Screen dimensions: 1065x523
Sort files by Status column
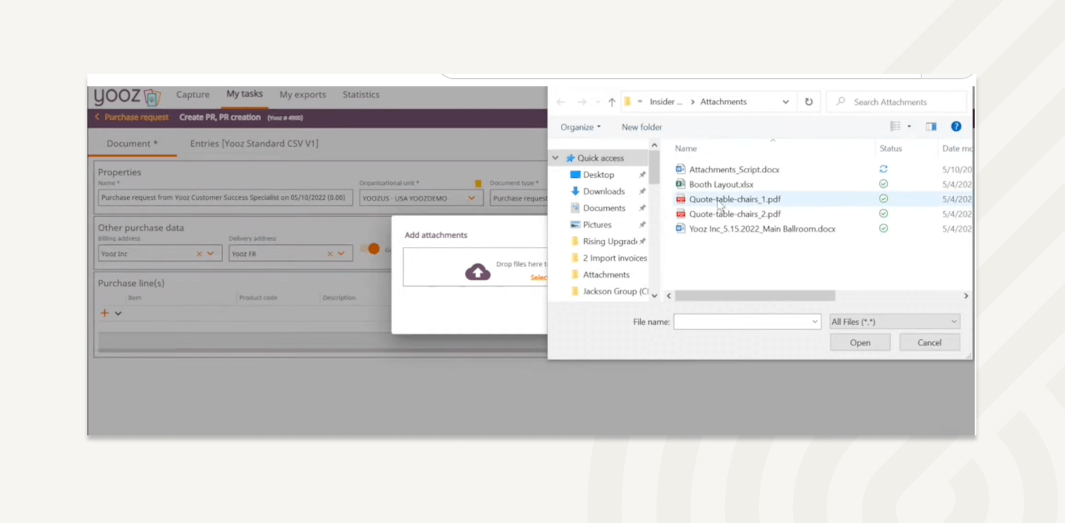pos(890,149)
